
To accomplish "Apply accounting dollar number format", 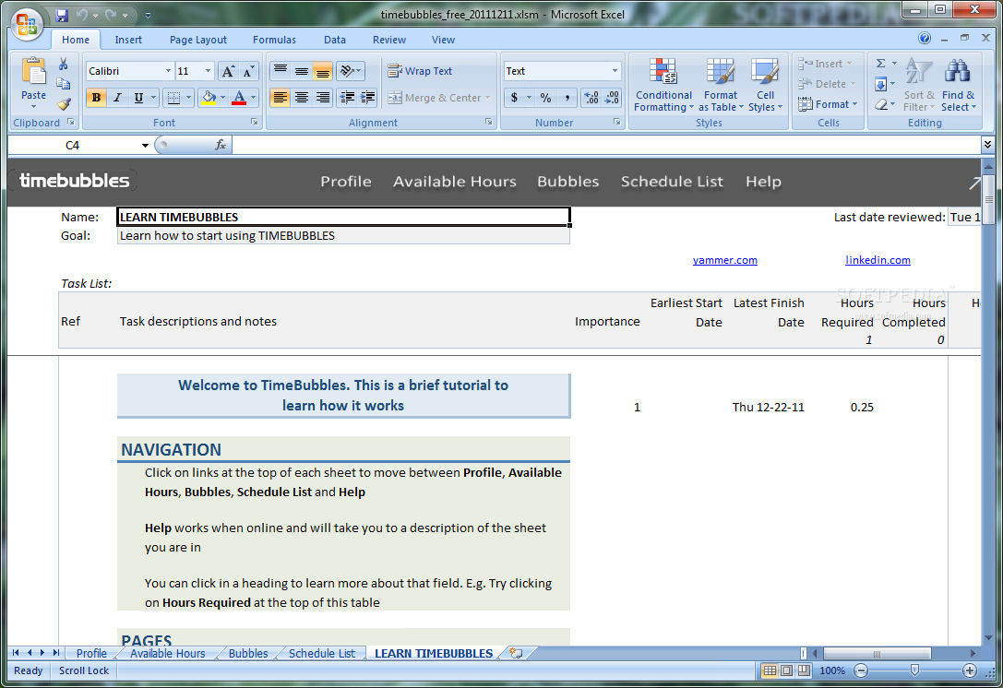I will [x=514, y=98].
